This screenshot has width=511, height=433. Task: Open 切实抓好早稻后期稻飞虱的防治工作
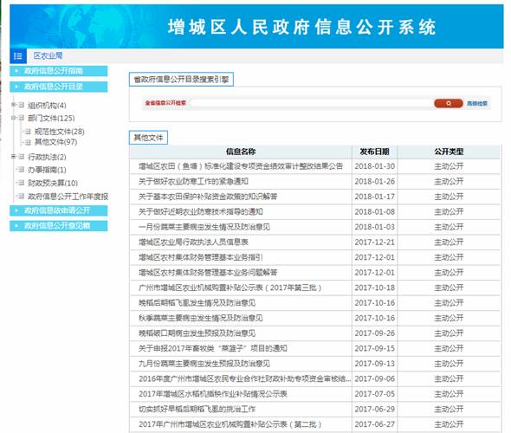point(197,410)
